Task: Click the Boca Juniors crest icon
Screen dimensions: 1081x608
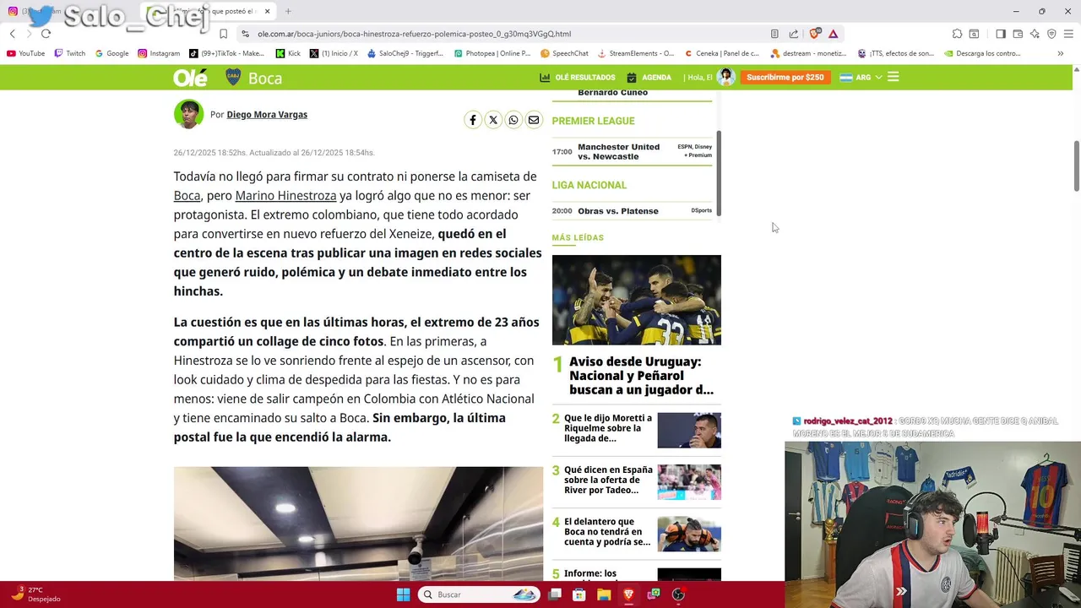Action: pyautogui.click(x=233, y=77)
